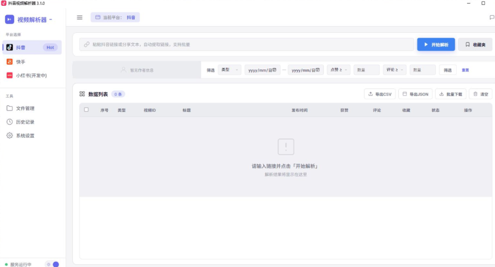Click the 重置 link
This screenshot has width=495, height=267.
click(x=466, y=70)
